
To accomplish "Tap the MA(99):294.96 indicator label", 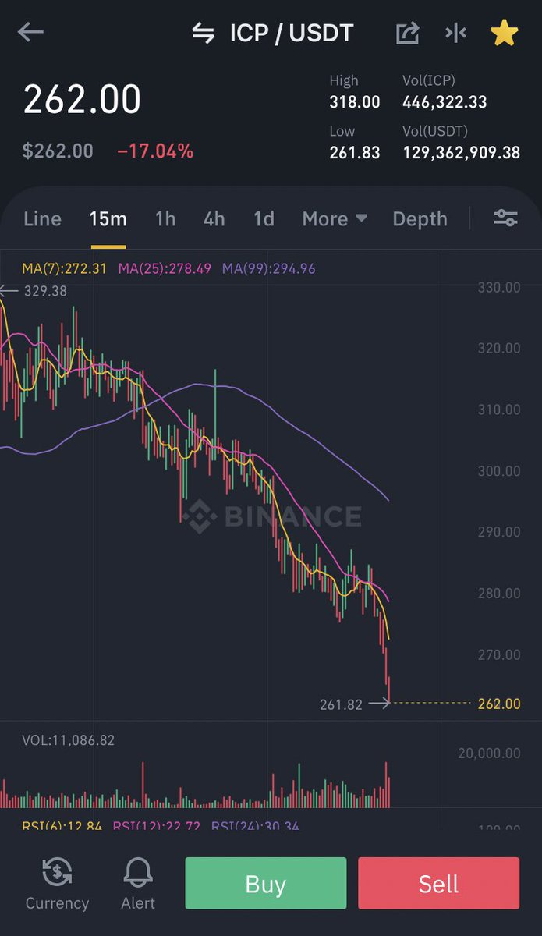I will pyautogui.click(x=269, y=268).
